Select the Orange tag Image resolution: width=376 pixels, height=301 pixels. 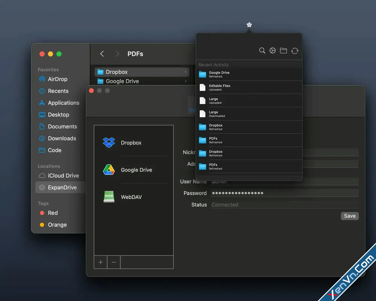(x=57, y=225)
